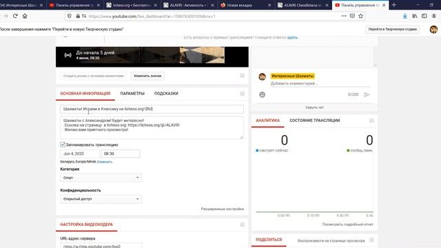The image size is (441, 248).
Task: Open the library bookshelf icon
Action: tap(415, 16)
